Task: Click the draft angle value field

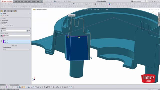Action: point(14,31)
